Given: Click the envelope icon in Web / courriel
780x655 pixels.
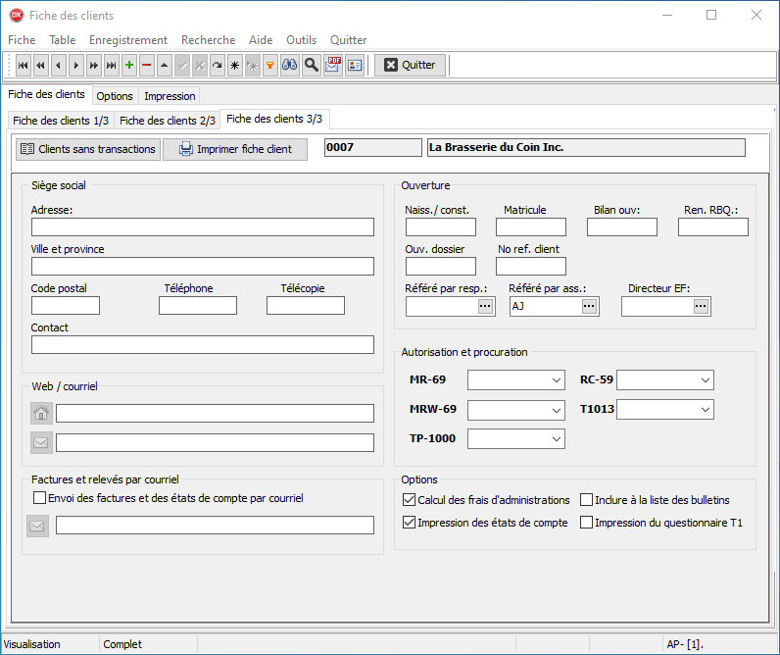Looking at the screenshot, I should pos(41,442).
